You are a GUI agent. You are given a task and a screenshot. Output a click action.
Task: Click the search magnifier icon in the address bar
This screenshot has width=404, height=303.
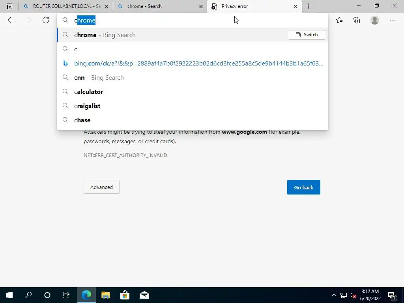(x=65, y=20)
